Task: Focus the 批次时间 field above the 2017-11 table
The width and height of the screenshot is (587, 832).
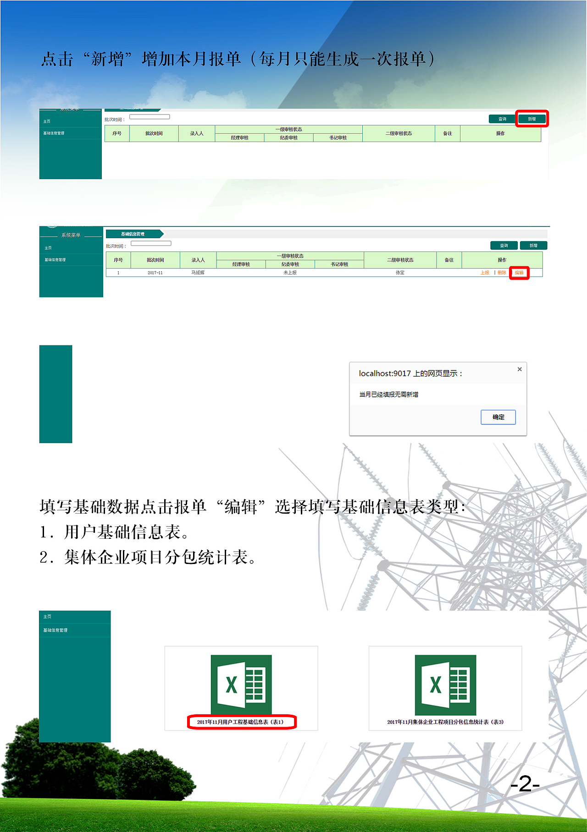Action: pyautogui.click(x=151, y=243)
